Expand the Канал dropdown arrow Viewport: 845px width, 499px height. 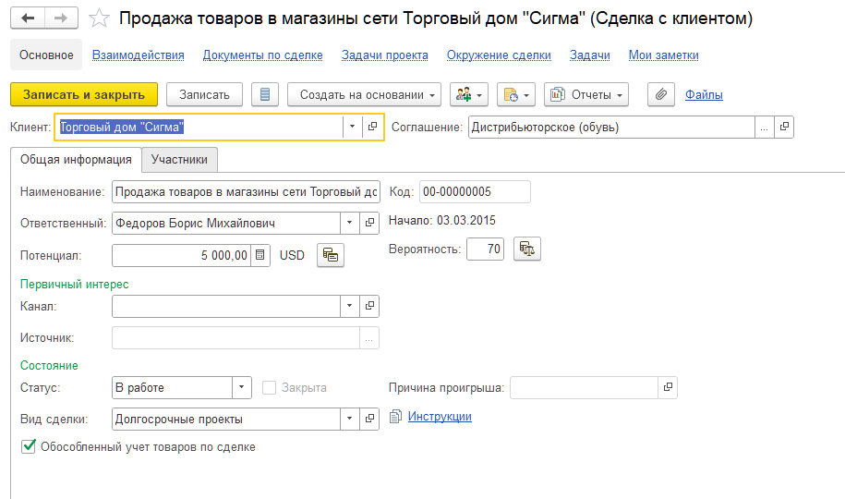pyautogui.click(x=349, y=306)
